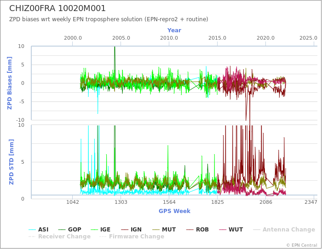Click the 2086 GPS week label
The height and width of the screenshot is (249, 322).
click(265, 202)
